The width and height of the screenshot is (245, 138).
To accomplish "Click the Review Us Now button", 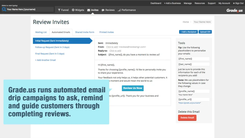I will [133, 88].
